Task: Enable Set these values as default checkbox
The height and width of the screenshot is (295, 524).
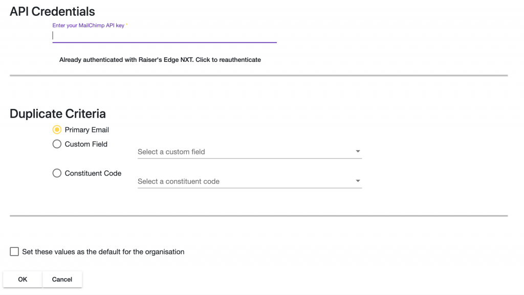Action: pos(14,251)
